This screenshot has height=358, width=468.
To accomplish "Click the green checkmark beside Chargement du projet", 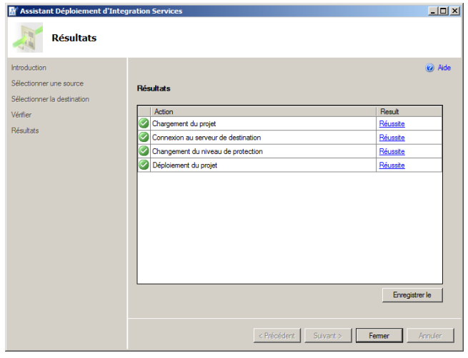I will (x=144, y=123).
